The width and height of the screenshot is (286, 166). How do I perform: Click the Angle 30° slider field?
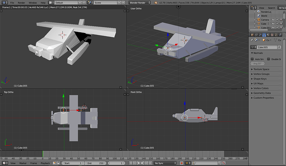[257, 64]
